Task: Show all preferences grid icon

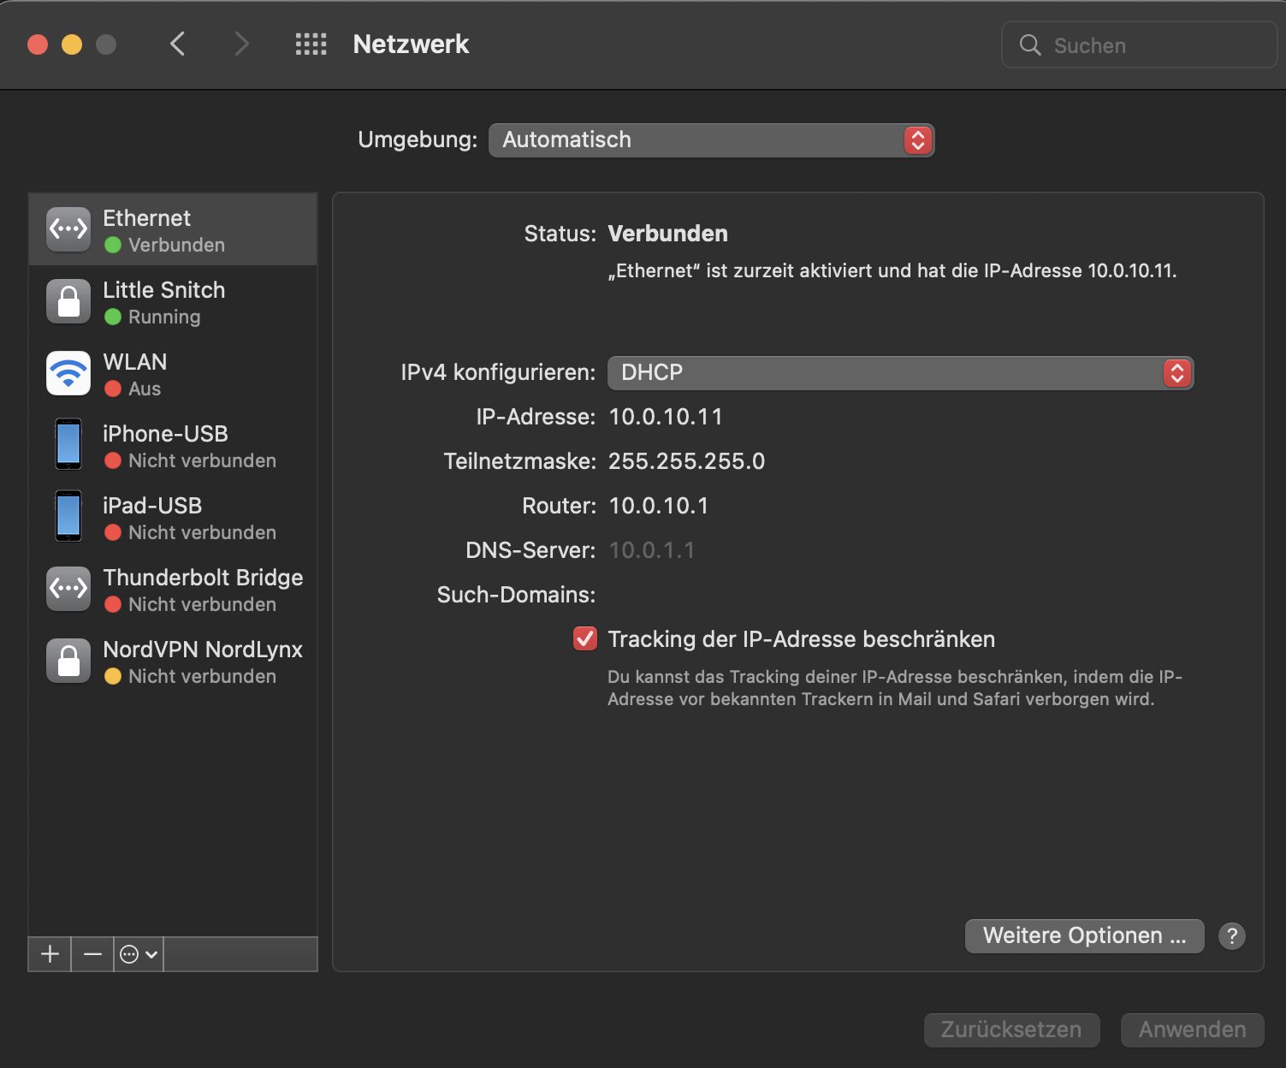Action: (311, 44)
